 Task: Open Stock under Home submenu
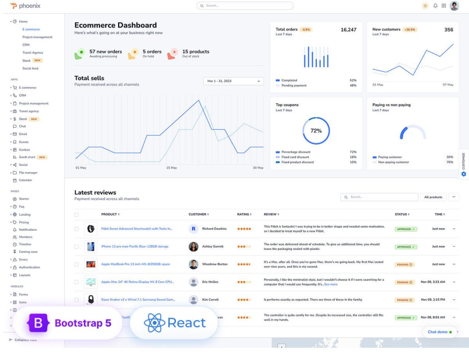26,61
